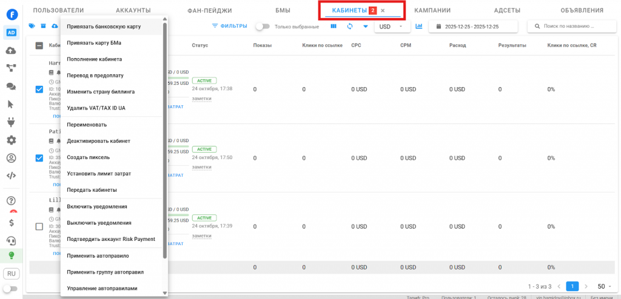
Task: Click the "ФИЛЬТРЫ" button
Action: (229, 27)
